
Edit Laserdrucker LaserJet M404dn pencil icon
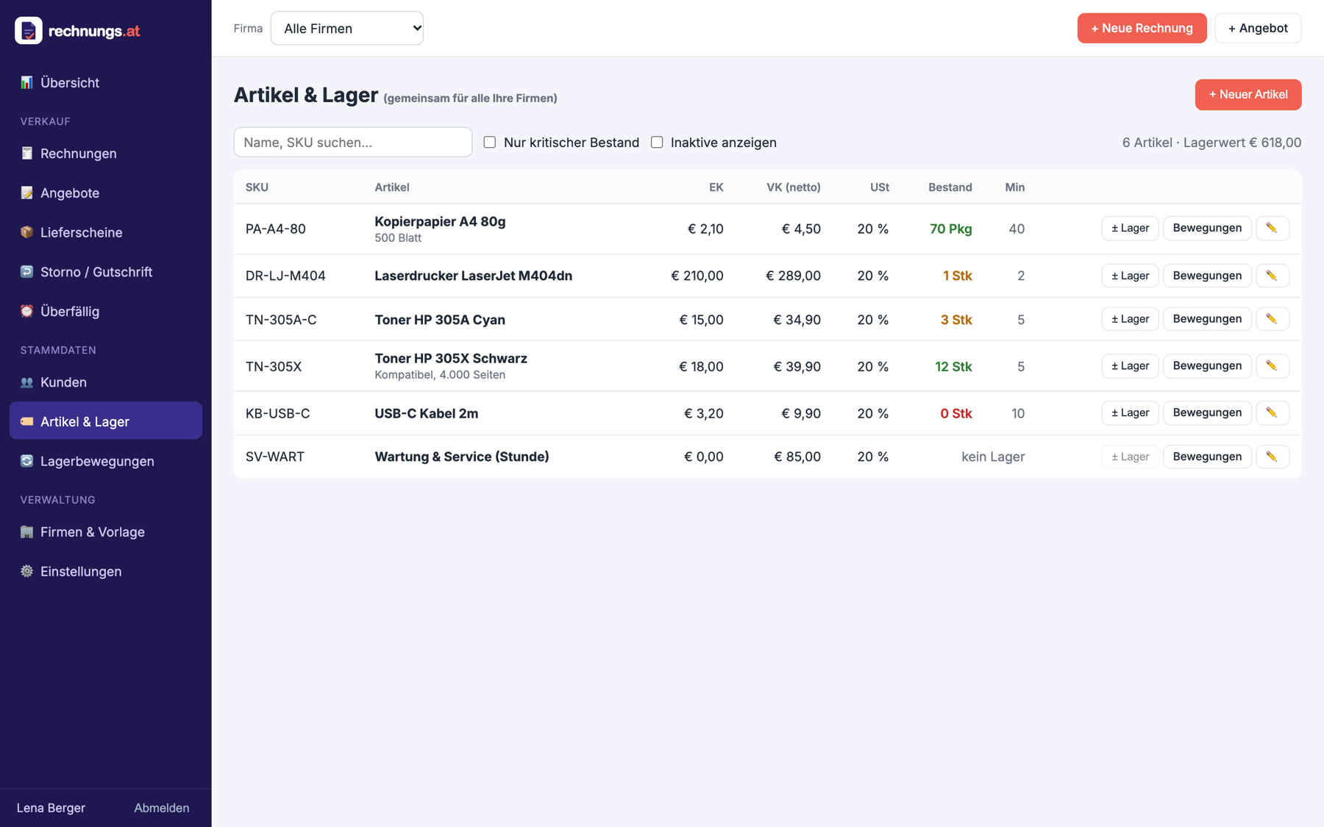[x=1272, y=276]
